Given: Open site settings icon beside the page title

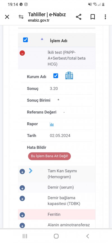Looking at the screenshot, I should coord(21,17).
